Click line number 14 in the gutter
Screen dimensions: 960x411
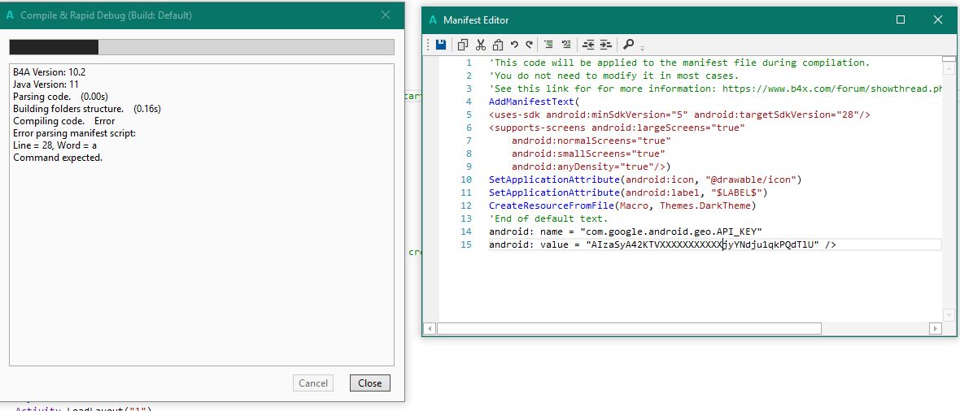pos(466,231)
